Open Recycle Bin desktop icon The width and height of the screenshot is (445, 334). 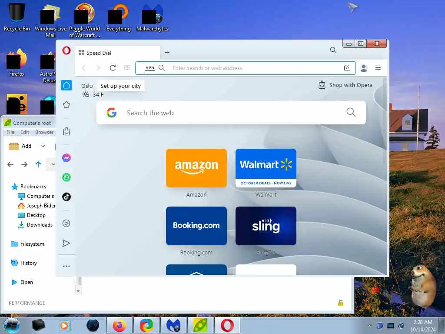17,17
